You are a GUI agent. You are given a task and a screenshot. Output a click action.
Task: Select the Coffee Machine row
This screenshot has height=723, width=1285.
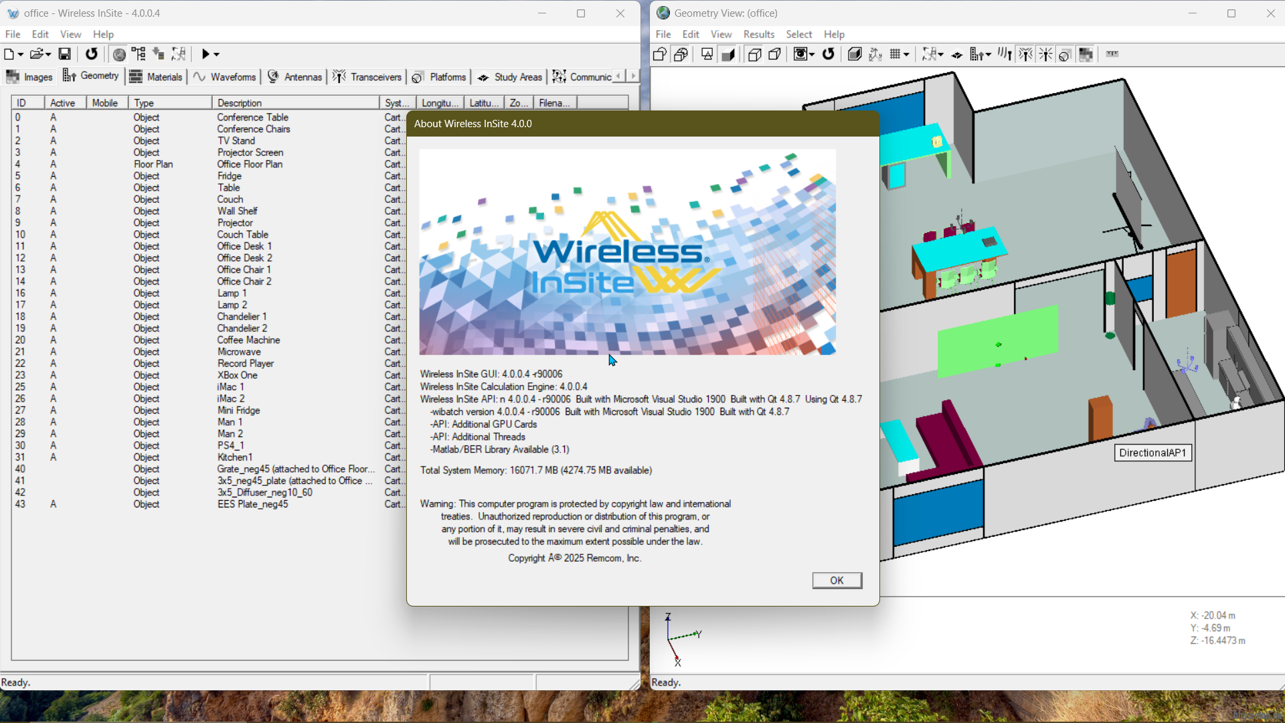(x=207, y=340)
